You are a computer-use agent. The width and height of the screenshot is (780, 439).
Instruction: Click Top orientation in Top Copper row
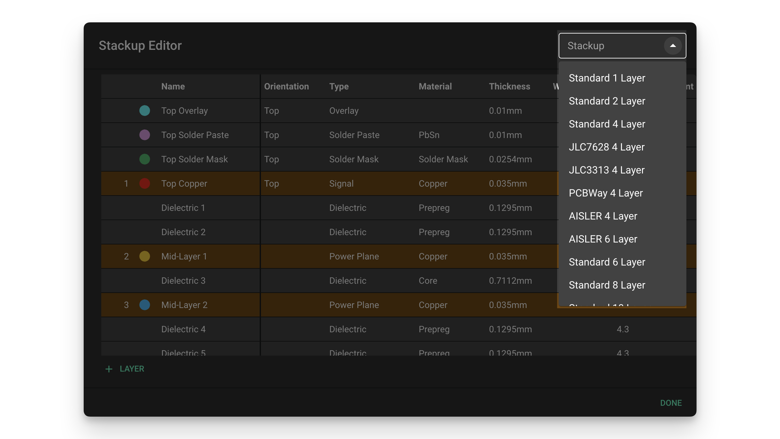tap(271, 183)
